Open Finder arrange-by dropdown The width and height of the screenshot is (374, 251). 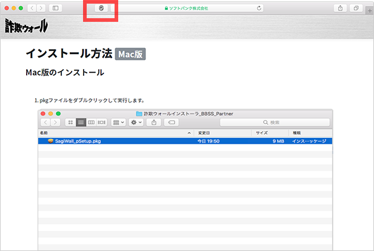[119, 122]
